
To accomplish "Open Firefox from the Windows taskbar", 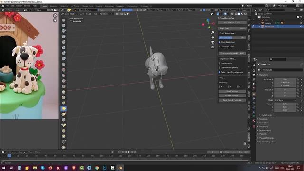I will [x=50, y=168].
